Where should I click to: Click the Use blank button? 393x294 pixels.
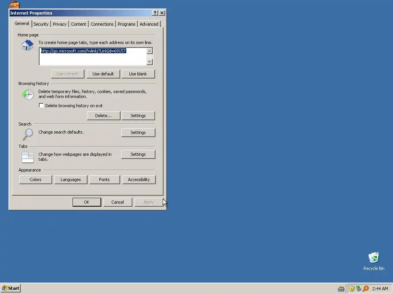(x=138, y=74)
